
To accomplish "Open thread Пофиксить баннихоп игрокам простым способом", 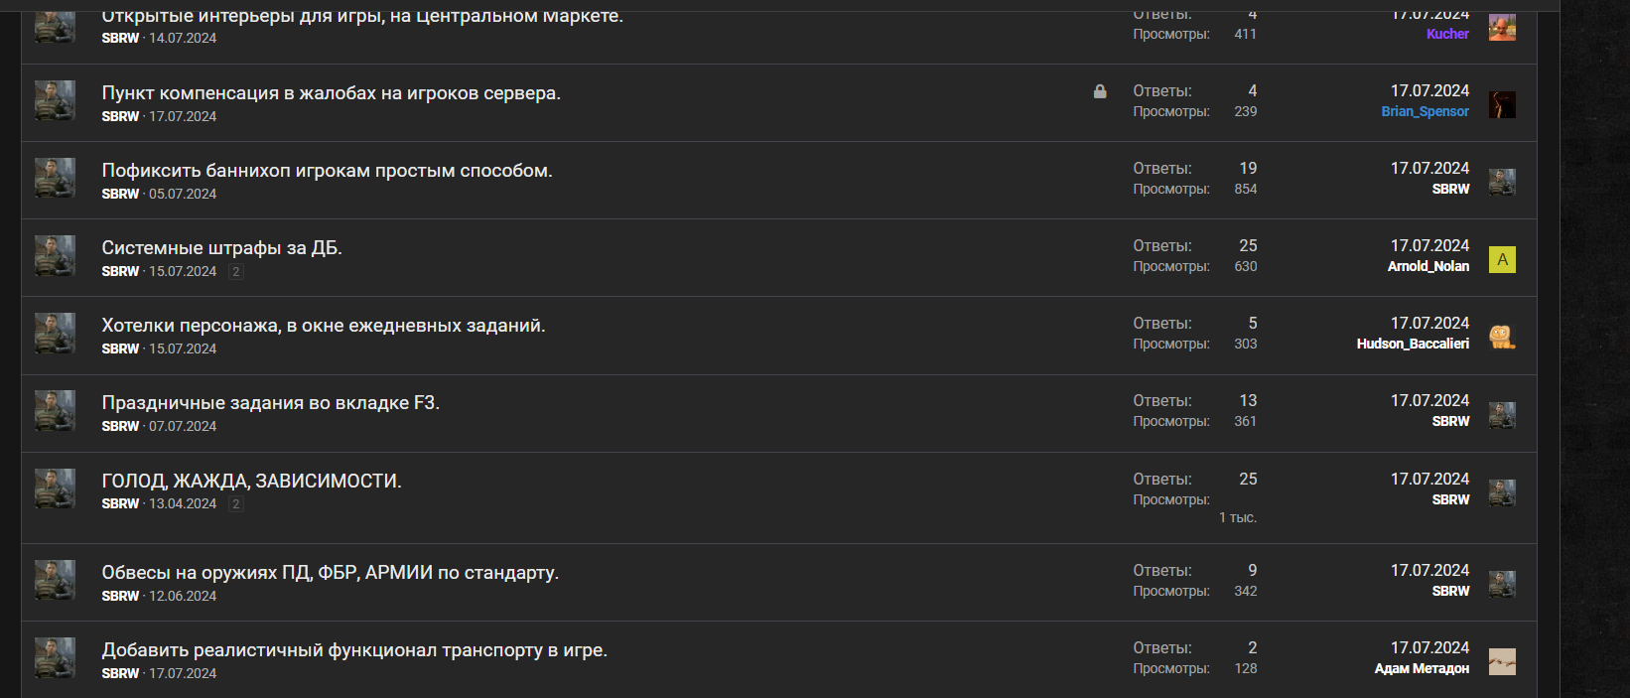I will coord(327,171).
